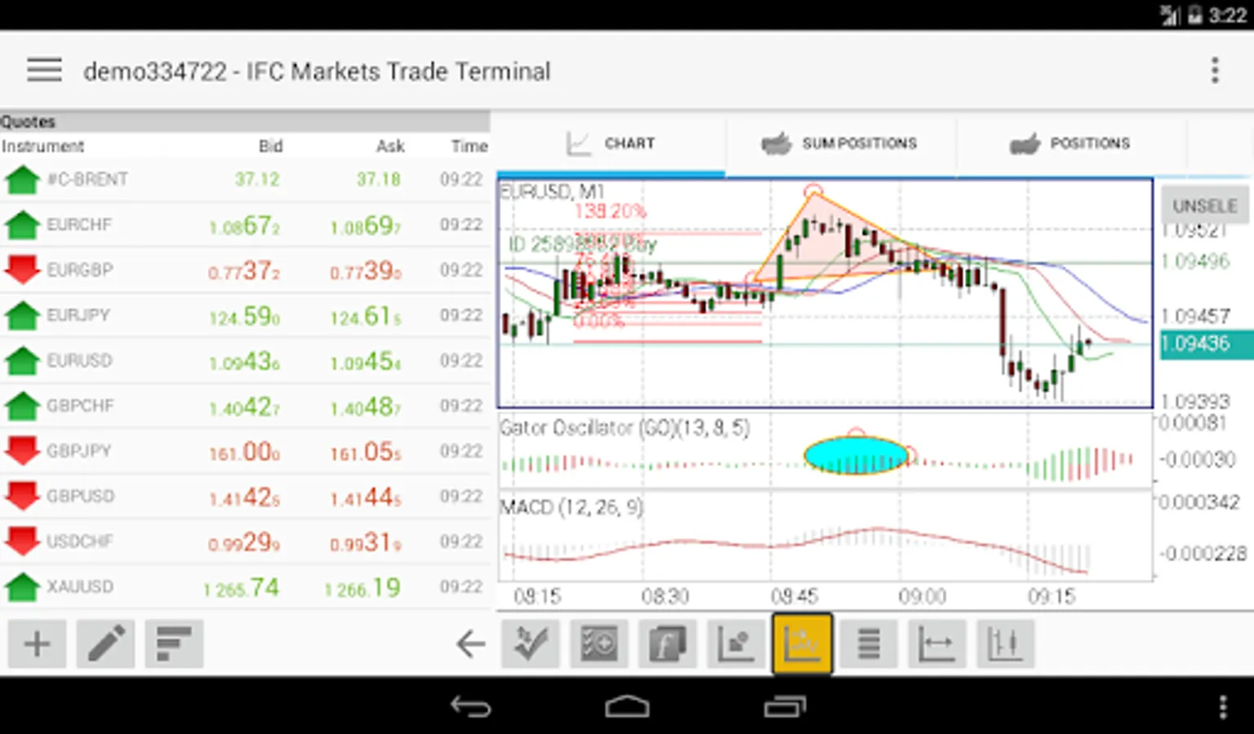Image resolution: width=1254 pixels, height=734 pixels.
Task: Tap the Time column header
Action: tap(469, 146)
